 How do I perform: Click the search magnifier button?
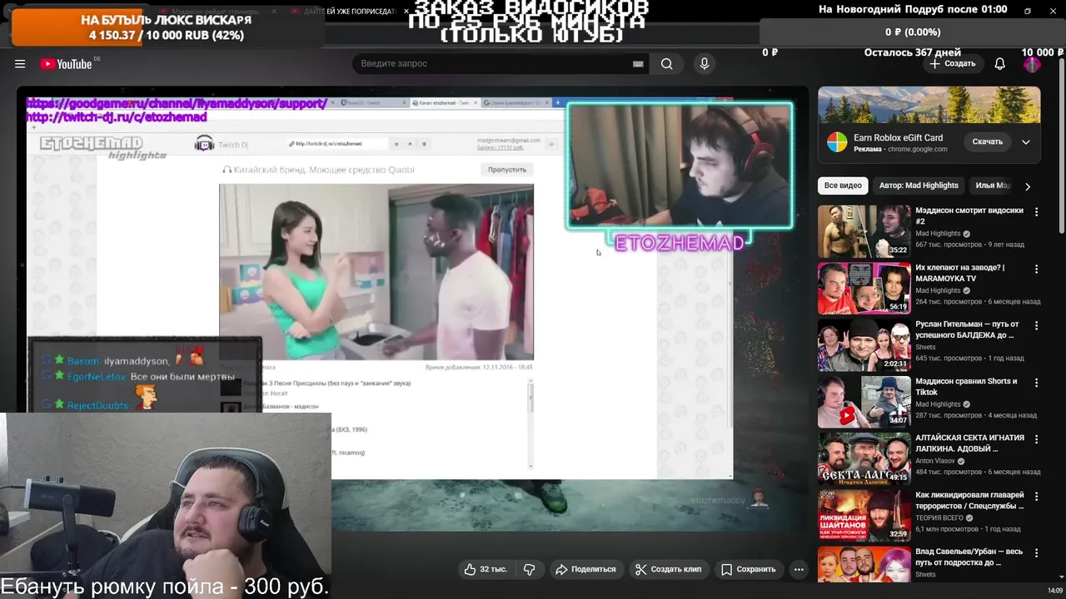click(666, 64)
